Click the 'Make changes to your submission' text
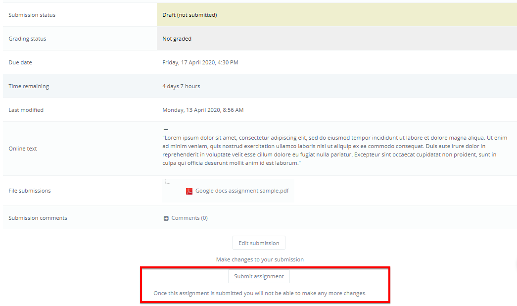Viewport: 517px width, 306px height. 260,259
